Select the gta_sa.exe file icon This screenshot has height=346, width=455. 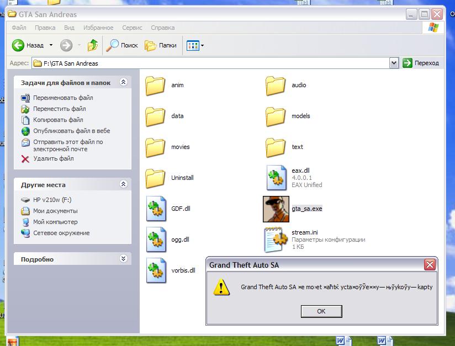(x=276, y=209)
